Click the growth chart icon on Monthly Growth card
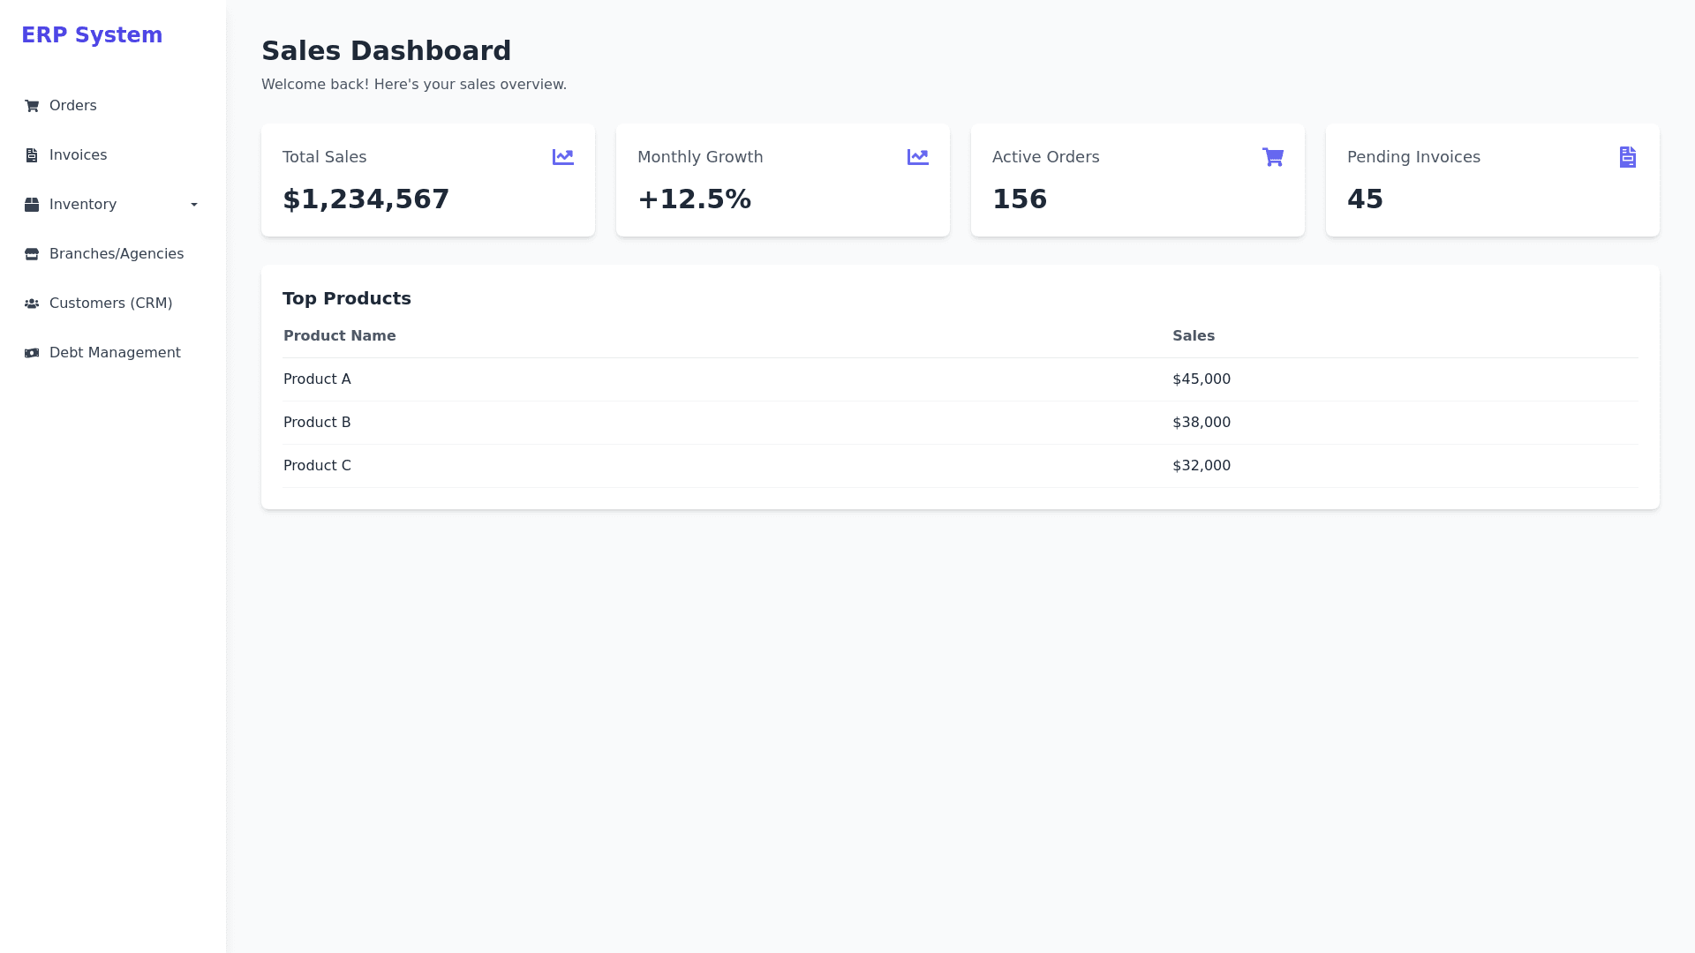The width and height of the screenshot is (1695, 953). (x=918, y=157)
